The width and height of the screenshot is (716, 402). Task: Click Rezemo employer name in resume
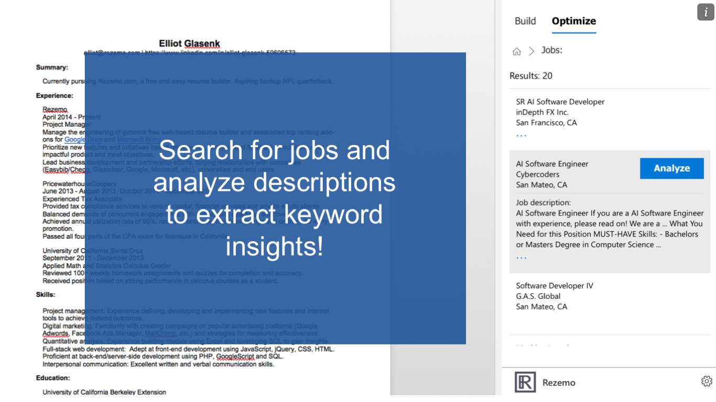55,109
